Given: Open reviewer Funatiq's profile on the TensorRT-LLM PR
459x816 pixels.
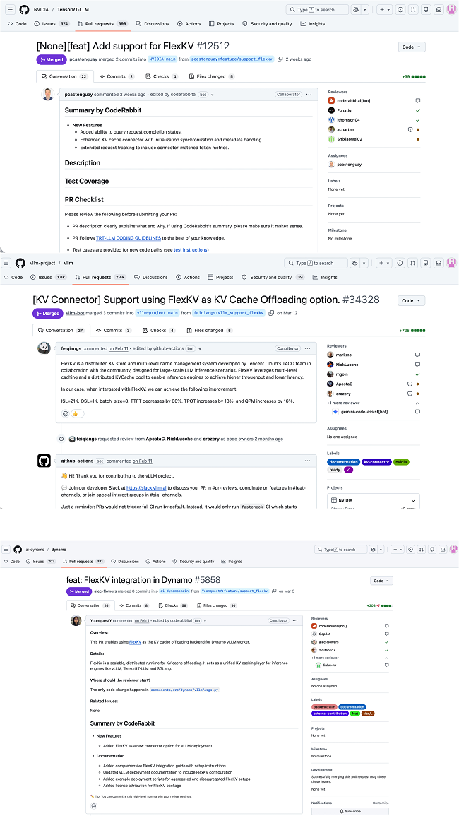Looking at the screenshot, I should pos(345,110).
